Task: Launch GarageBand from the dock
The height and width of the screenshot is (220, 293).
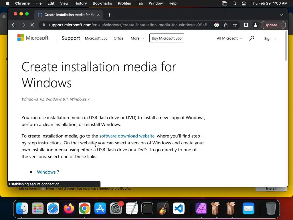Action: point(163,208)
